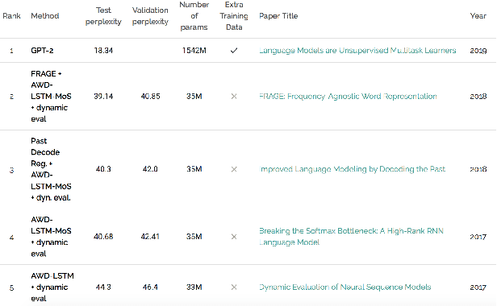
Task: Click the X icon in the FRAGE row
Action: pos(234,96)
